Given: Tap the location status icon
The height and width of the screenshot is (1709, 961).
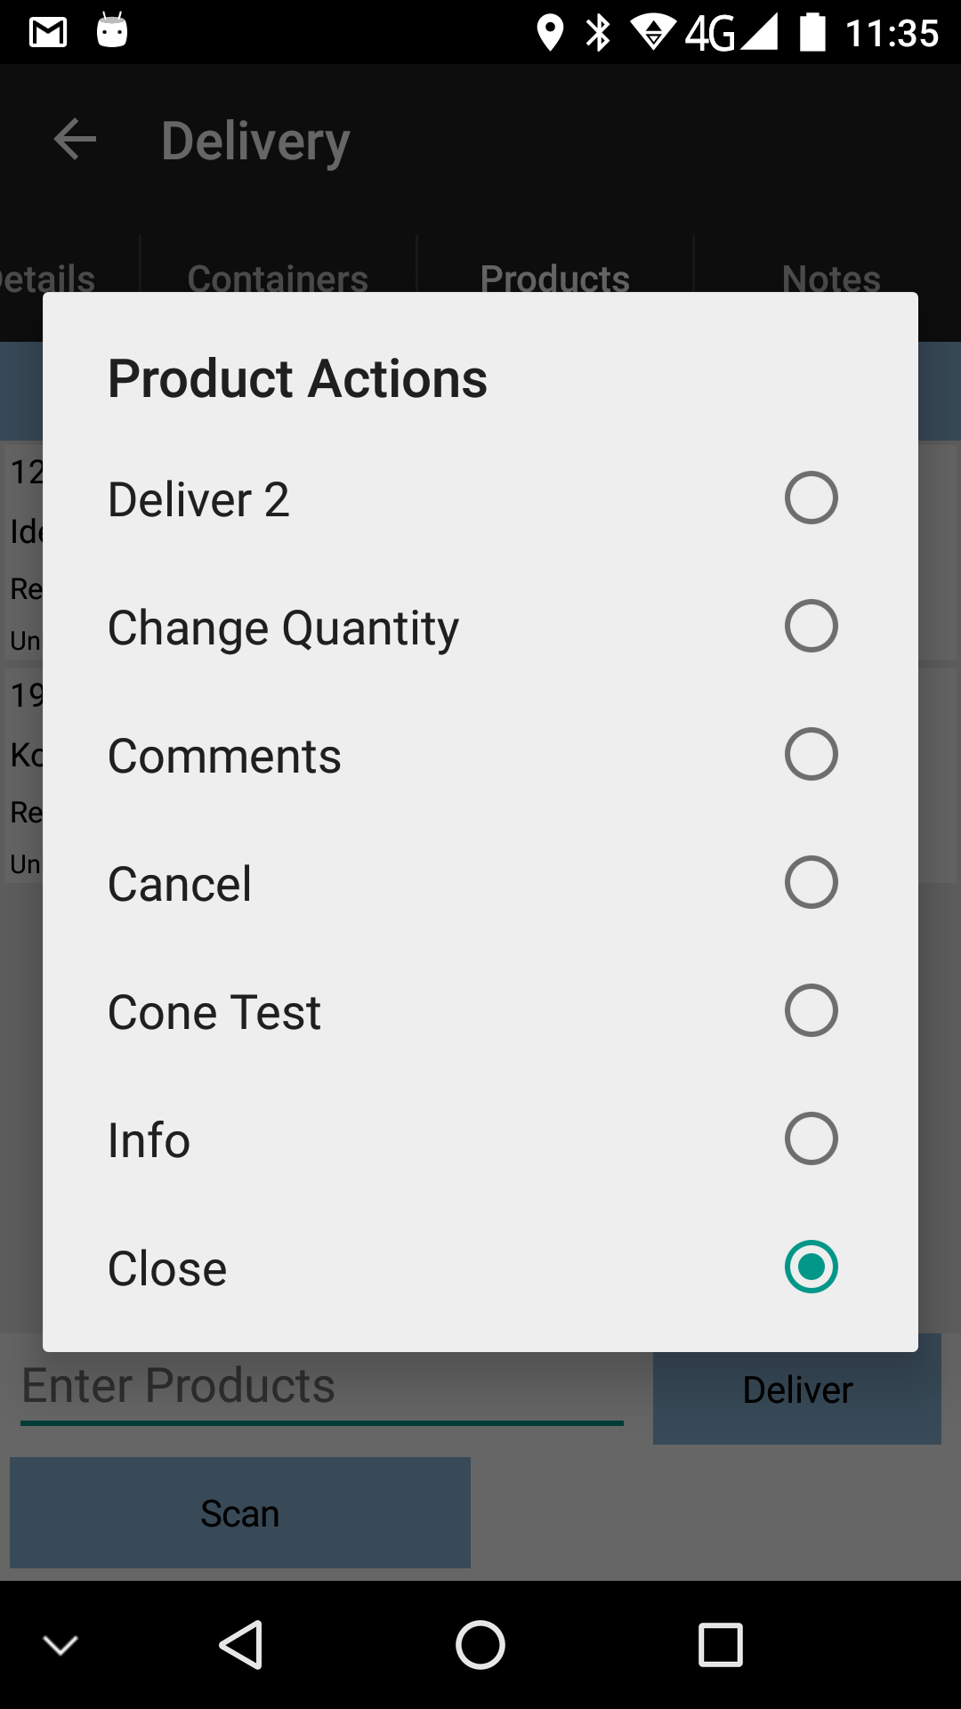Looking at the screenshot, I should point(551,33).
